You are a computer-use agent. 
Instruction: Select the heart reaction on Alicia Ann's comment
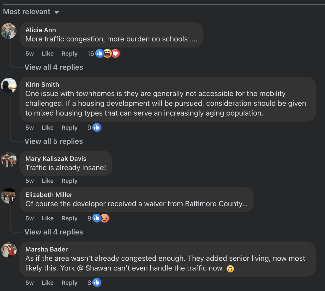(116, 53)
